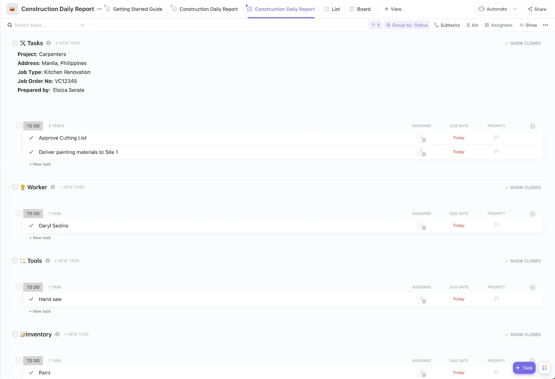Add a new view with + View

tap(393, 9)
